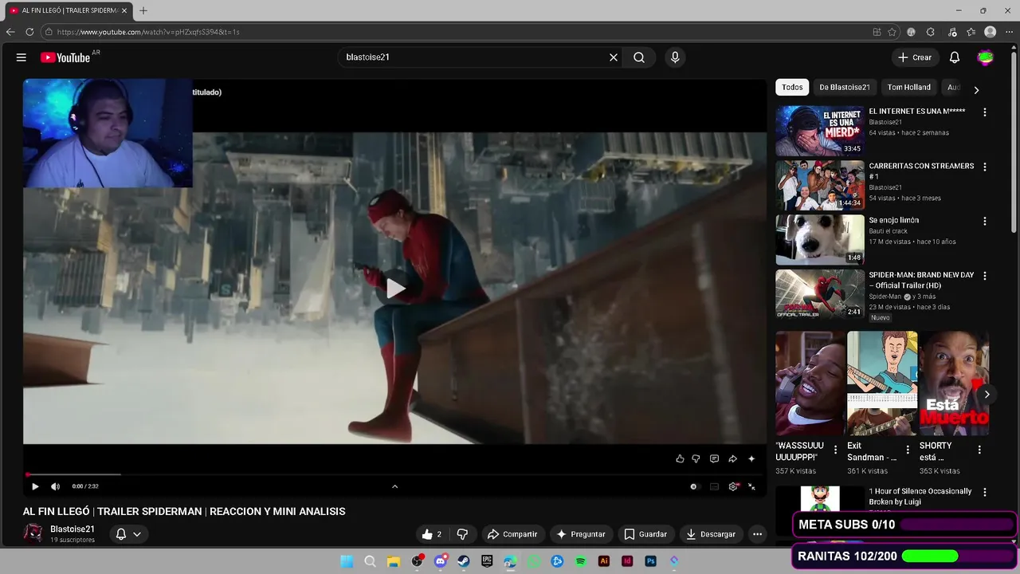1020x574 pixels.
Task: Open the YouTube hamburger guide menu
Action: 22,57
